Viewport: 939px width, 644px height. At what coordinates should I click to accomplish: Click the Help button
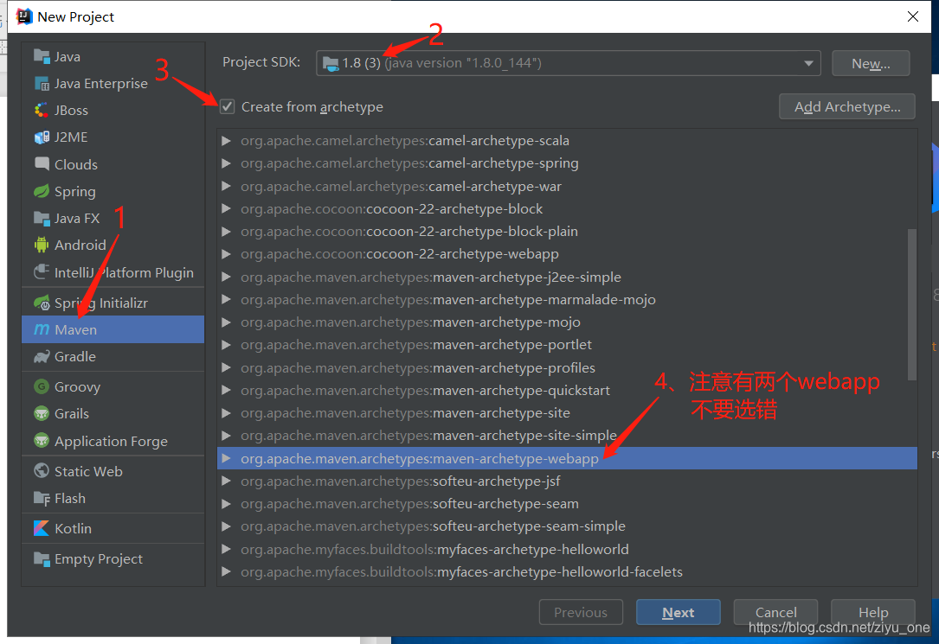click(x=872, y=612)
